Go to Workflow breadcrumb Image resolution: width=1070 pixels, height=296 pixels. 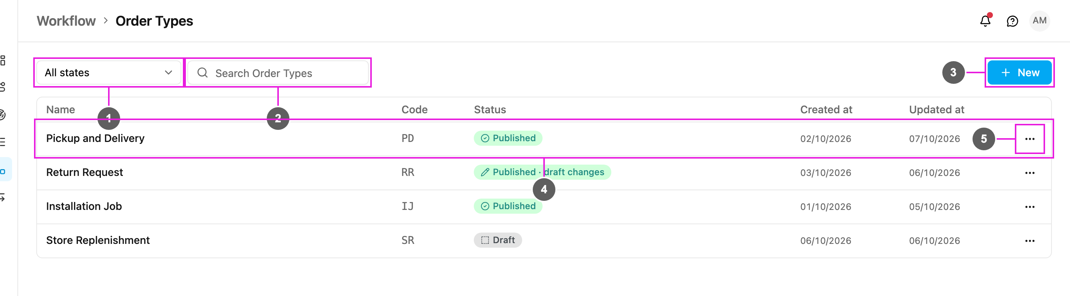click(66, 21)
